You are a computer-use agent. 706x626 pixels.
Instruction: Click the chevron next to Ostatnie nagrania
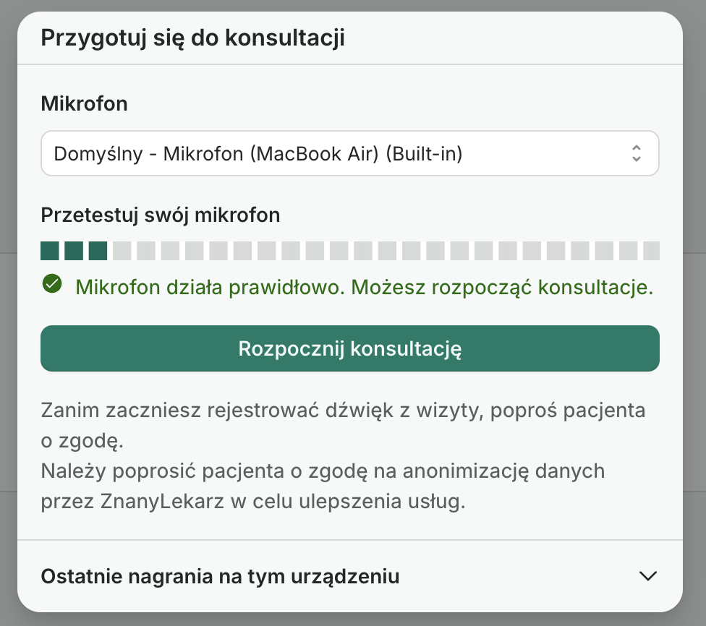(x=648, y=576)
